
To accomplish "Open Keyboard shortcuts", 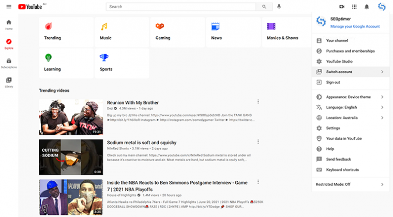I will 351,169.
